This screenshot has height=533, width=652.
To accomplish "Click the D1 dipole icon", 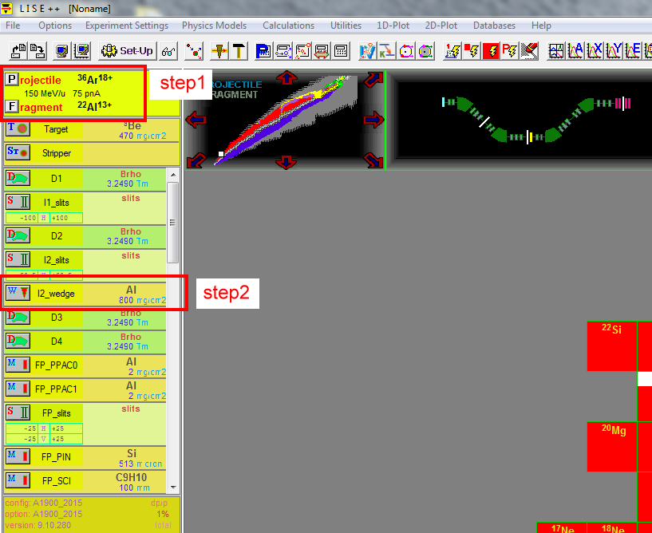I will 18,178.
